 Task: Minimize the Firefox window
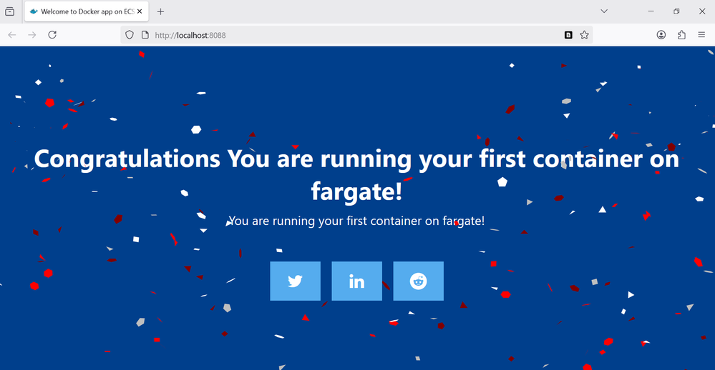pos(651,11)
